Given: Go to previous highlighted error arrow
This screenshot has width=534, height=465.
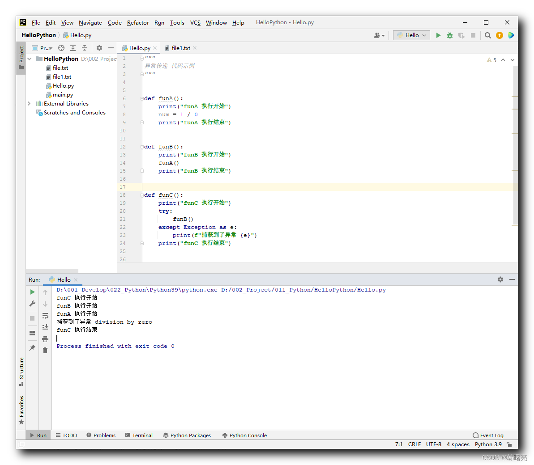Looking at the screenshot, I should 503,60.
